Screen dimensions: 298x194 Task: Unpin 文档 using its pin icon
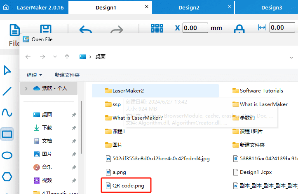[x=74, y=141]
